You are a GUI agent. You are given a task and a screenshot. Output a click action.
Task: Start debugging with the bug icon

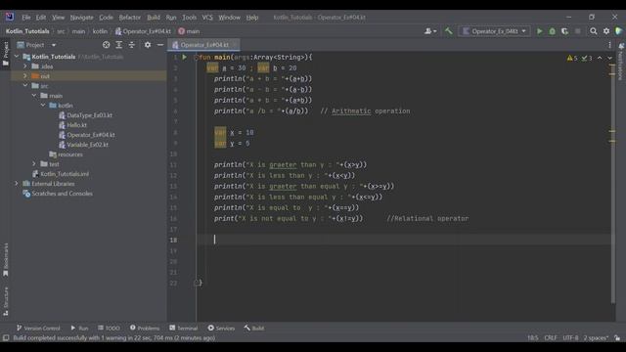pyautogui.click(x=552, y=31)
